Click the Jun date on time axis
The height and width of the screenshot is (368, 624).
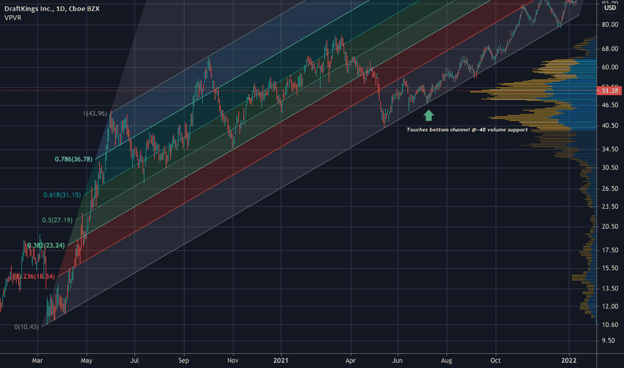tap(398, 361)
